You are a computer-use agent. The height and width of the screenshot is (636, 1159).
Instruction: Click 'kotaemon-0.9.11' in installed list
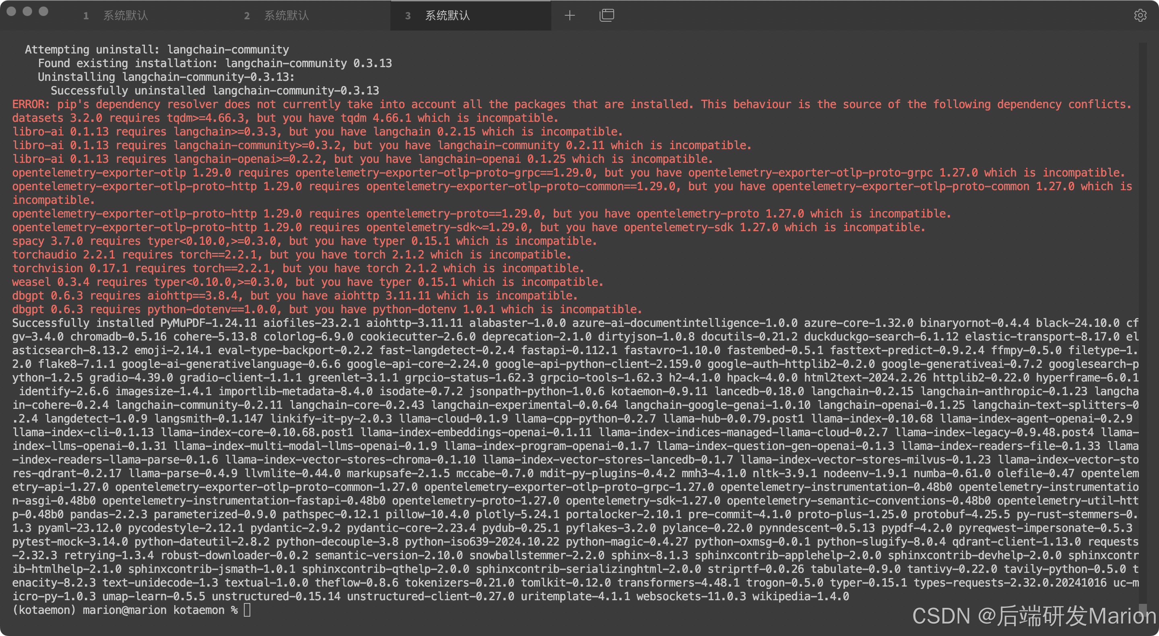(659, 391)
